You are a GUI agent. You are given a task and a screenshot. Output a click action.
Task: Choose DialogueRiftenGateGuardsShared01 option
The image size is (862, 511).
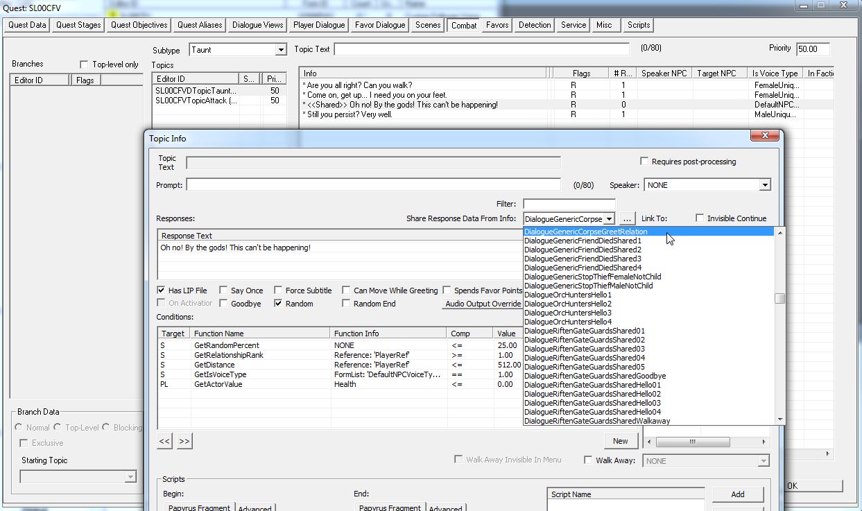[650, 331]
